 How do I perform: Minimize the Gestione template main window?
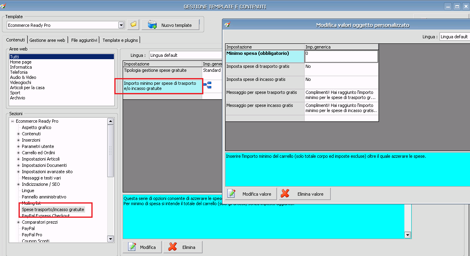coord(448,6)
